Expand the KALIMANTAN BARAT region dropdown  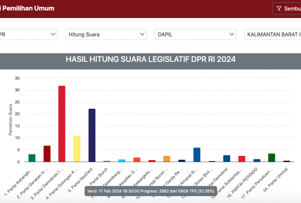[x=273, y=34]
